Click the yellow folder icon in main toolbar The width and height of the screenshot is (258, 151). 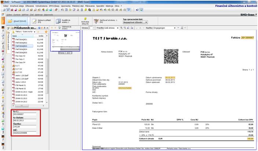(20, 10)
